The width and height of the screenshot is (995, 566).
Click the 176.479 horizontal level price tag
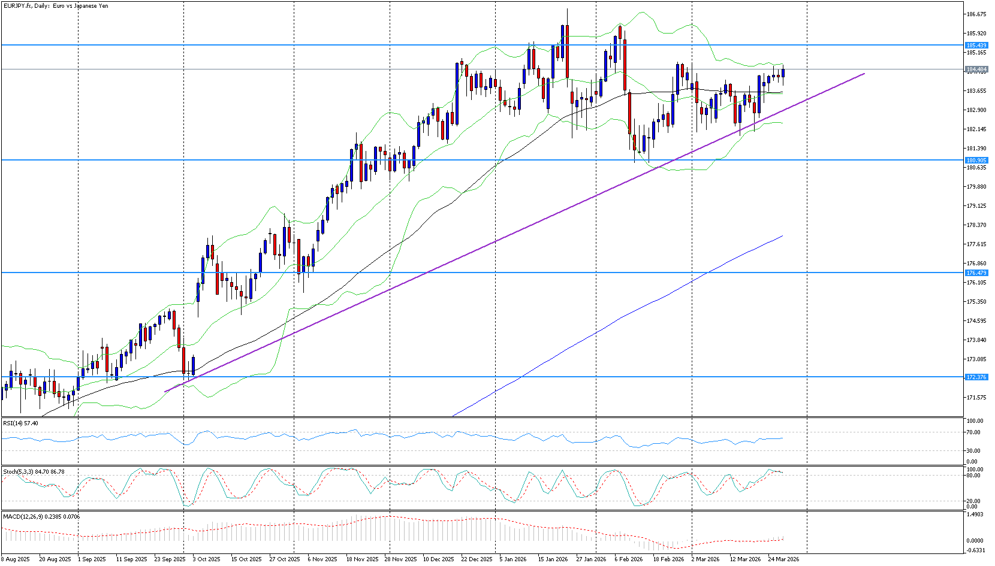(976, 273)
